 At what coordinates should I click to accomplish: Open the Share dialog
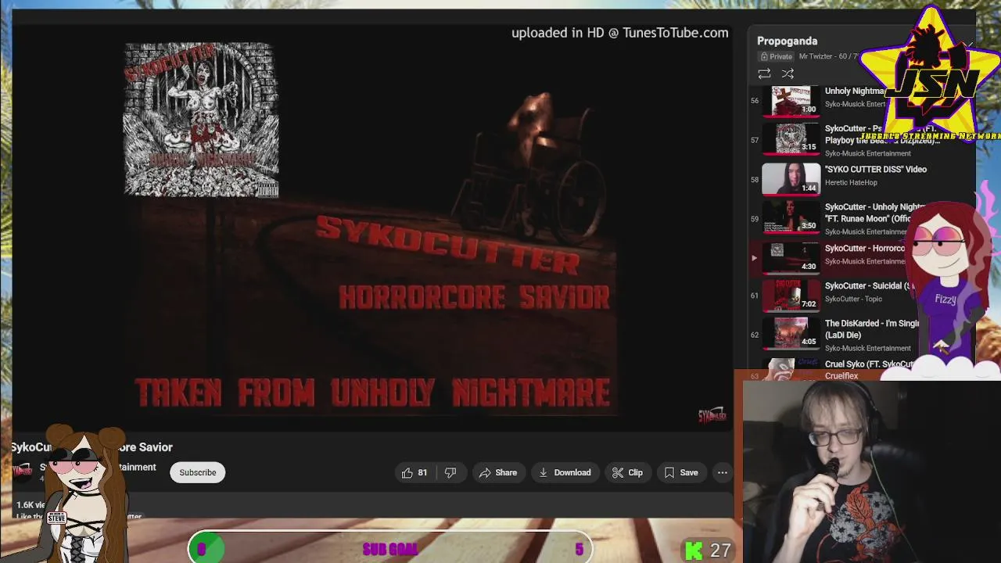(498, 472)
